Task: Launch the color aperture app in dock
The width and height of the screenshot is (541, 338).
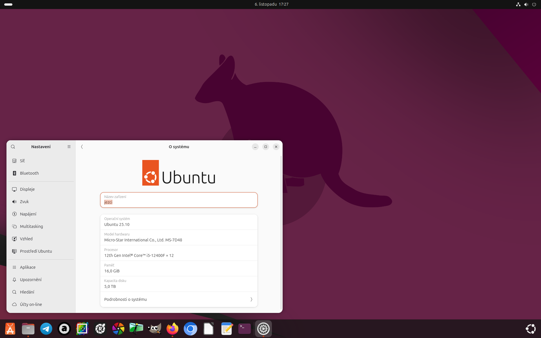Action: pos(118,329)
